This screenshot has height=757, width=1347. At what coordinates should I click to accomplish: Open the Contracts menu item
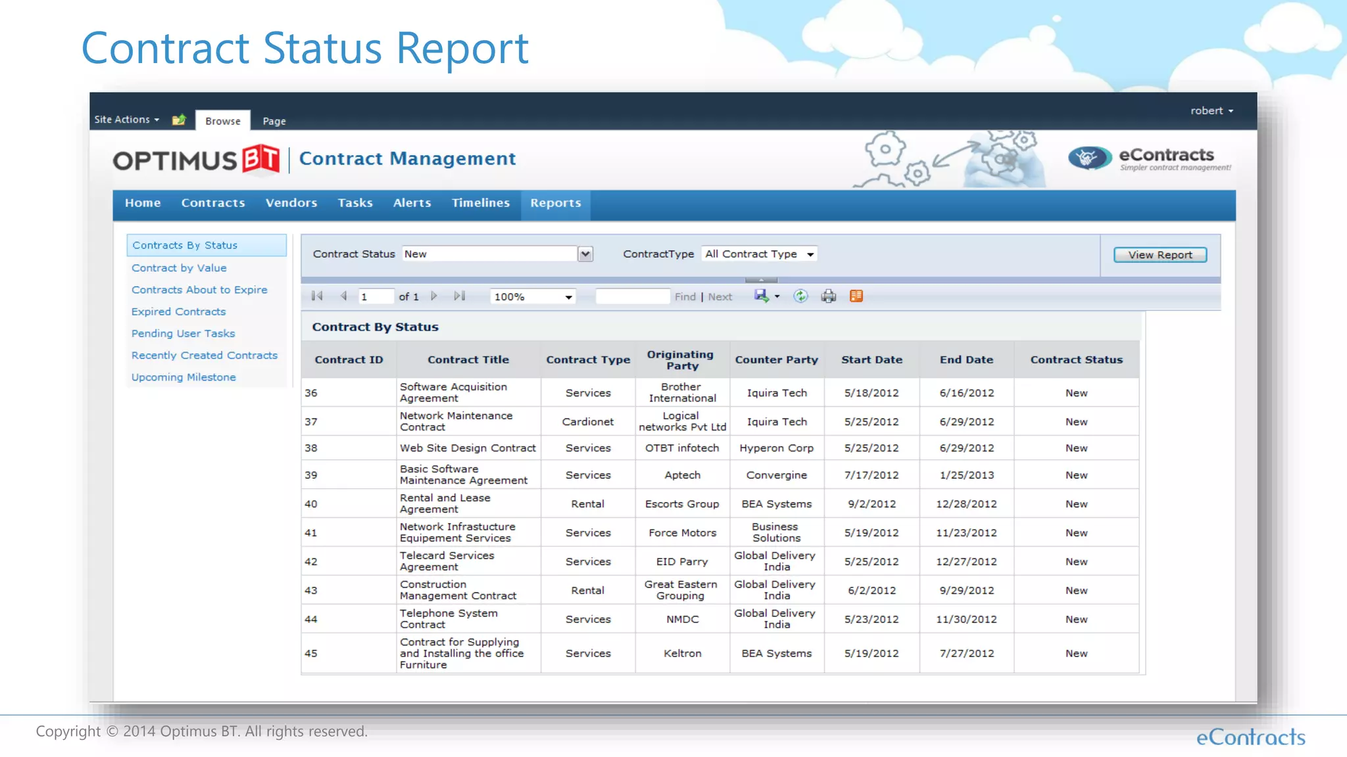click(213, 203)
